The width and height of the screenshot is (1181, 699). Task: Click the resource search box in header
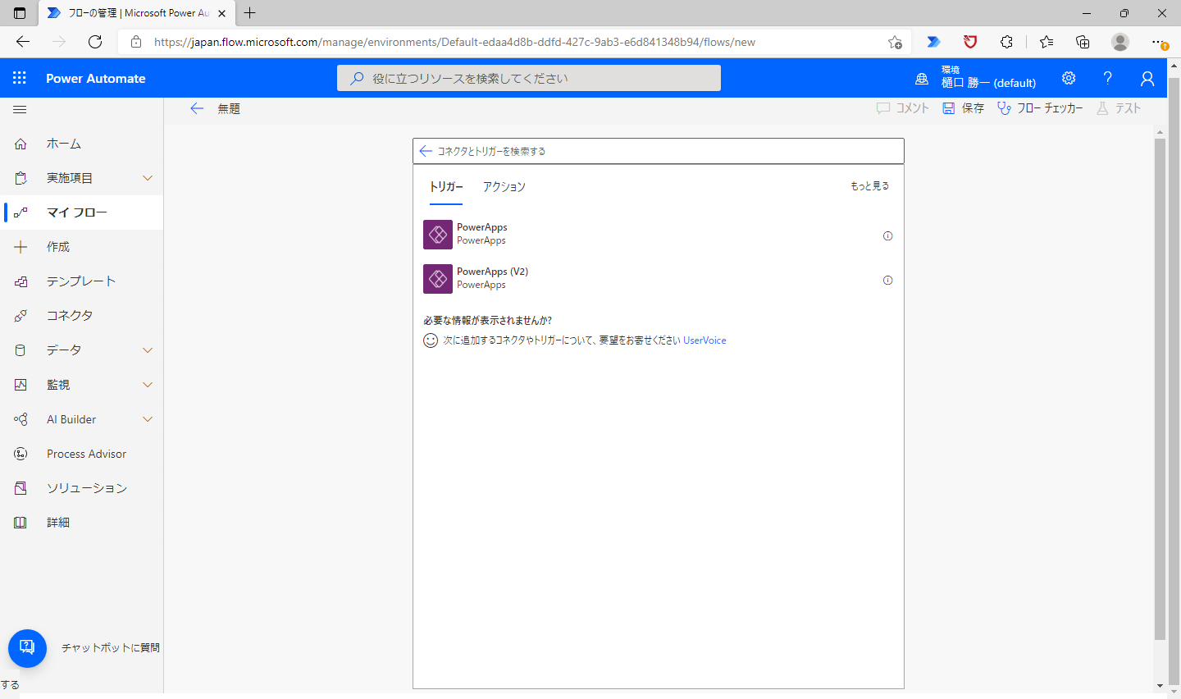tap(529, 78)
